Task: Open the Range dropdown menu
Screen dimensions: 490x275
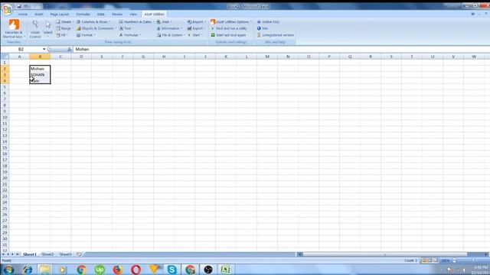Action: pos(64,28)
